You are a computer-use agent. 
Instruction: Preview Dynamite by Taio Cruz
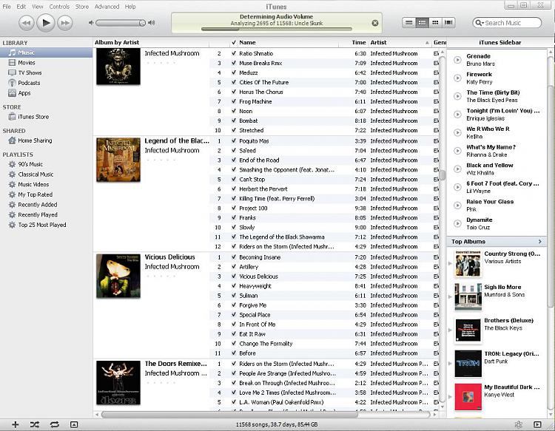tap(457, 223)
